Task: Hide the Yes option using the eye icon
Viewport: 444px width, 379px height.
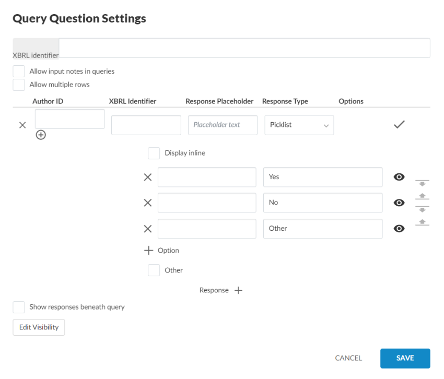Action: (x=399, y=177)
